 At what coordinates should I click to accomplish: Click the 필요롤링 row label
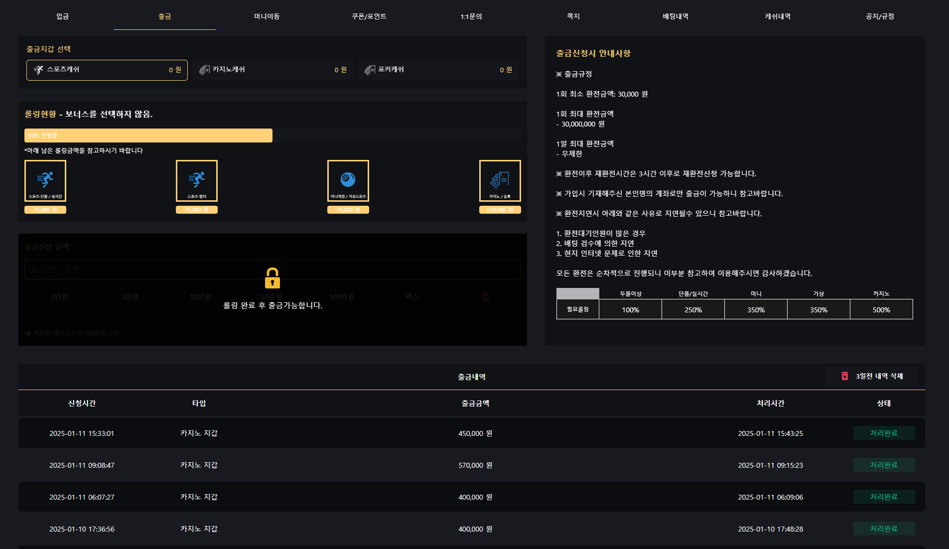[x=578, y=309]
